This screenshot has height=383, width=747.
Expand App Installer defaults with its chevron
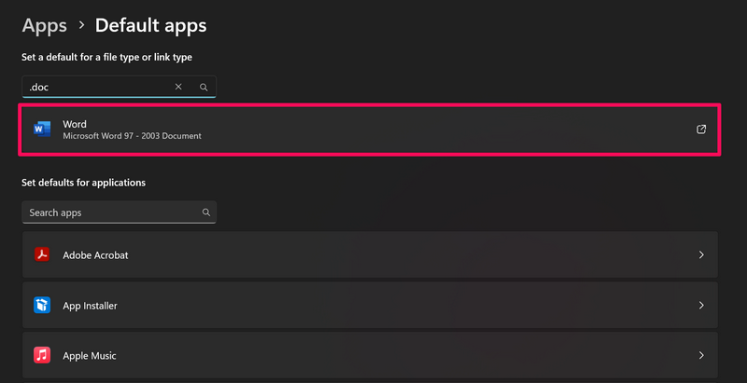pyautogui.click(x=701, y=305)
